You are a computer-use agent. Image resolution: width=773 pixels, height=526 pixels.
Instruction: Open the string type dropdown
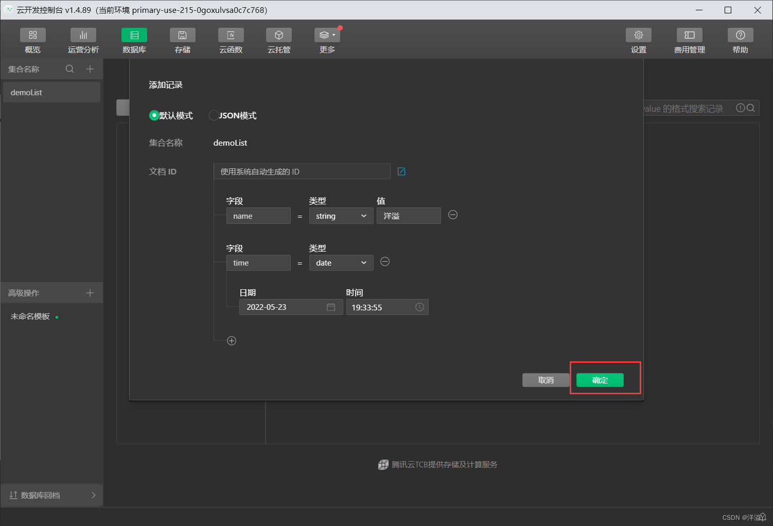tap(341, 216)
